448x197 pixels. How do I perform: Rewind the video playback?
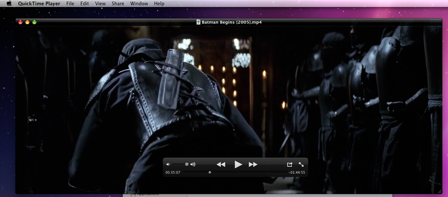pos(221,164)
